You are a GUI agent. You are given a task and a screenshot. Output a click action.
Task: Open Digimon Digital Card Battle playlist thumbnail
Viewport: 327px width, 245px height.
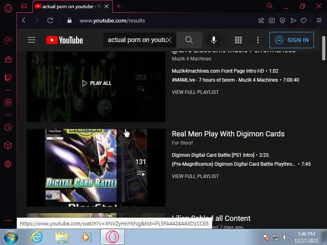(x=96, y=168)
